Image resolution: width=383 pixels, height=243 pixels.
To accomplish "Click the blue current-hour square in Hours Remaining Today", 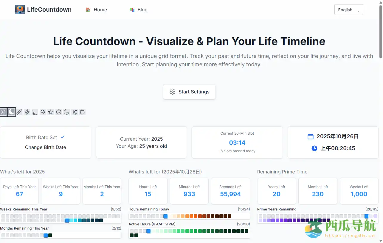I will [166, 216].
